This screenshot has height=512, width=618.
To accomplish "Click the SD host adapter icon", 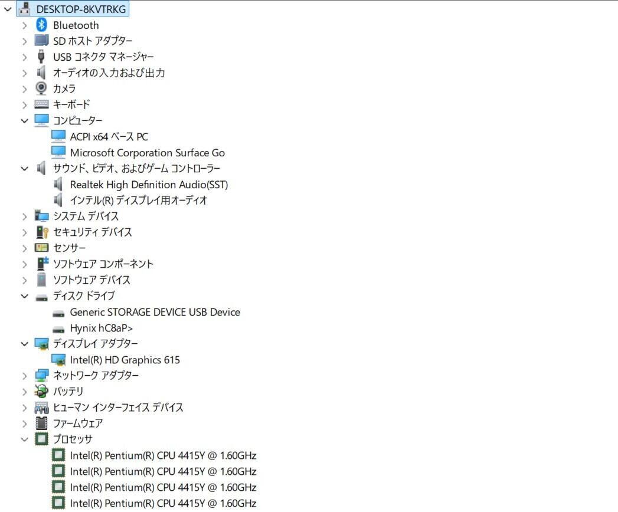I will pyautogui.click(x=41, y=40).
